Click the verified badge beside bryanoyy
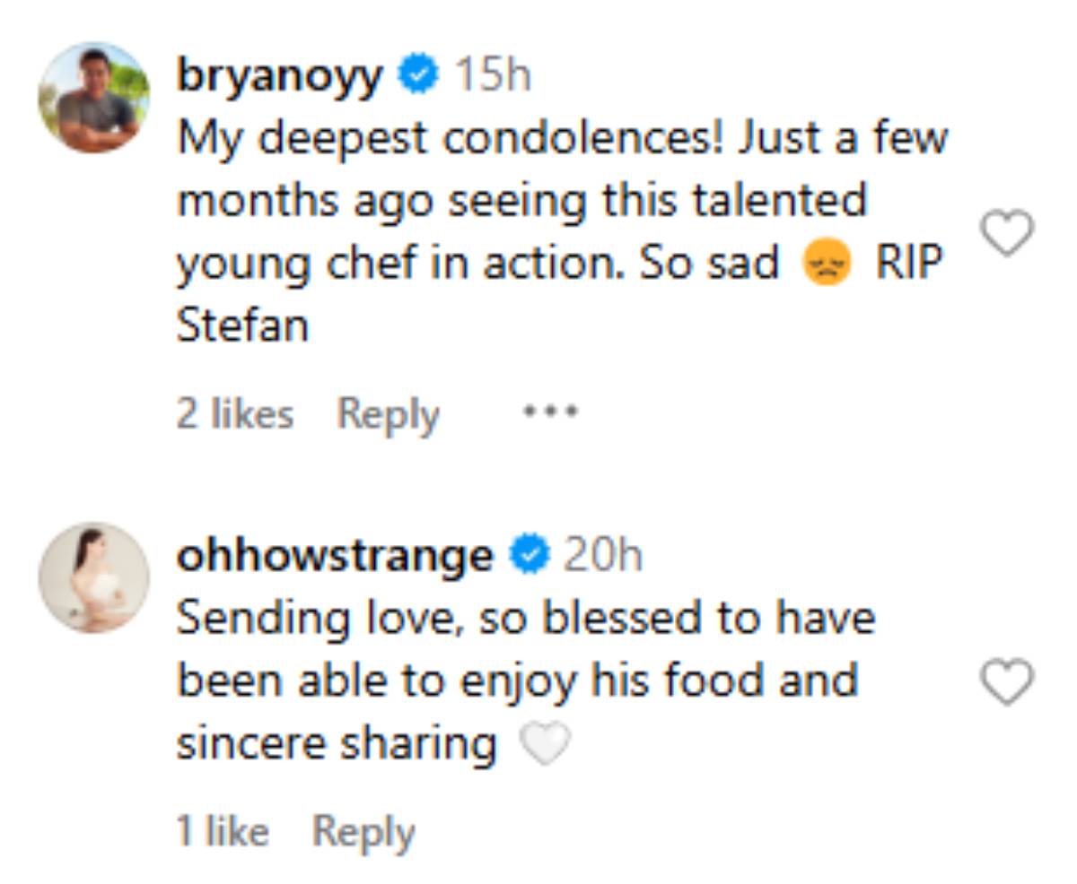The width and height of the screenshot is (1077, 884). point(418,74)
